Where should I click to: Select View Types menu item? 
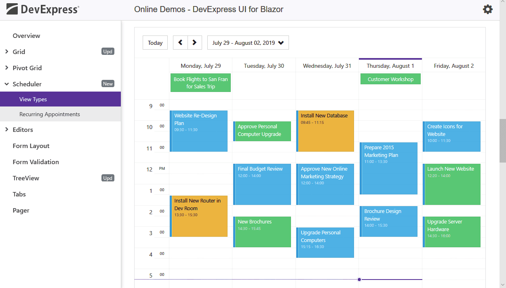60,99
